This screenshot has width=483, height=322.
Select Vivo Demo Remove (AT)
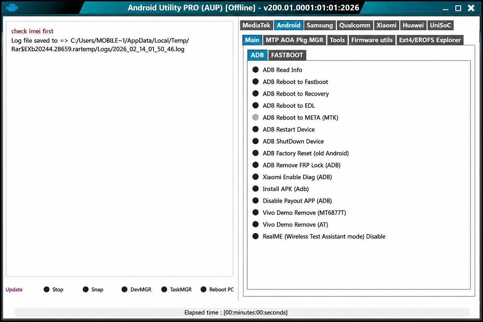[290, 225]
